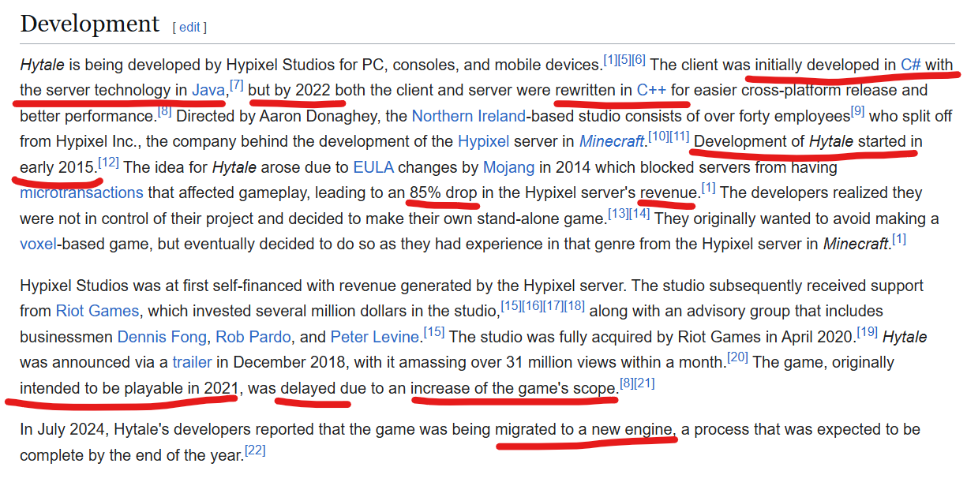Click citation [16] after in the studio
Image resolution: width=967 pixels, height=482 pixels.
[532, 305]
